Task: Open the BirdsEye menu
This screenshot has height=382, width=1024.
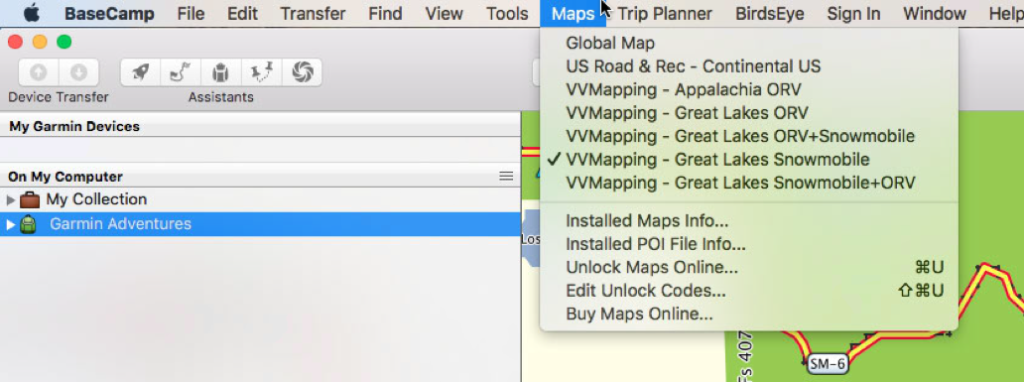Action: pyautogui.click(x=769, y=13)
